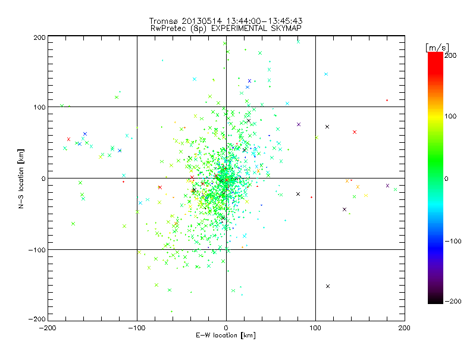Click the subtitle 'RwPretec (8p) EXPERIMENTAL SKYMAP'

[226, 29]
